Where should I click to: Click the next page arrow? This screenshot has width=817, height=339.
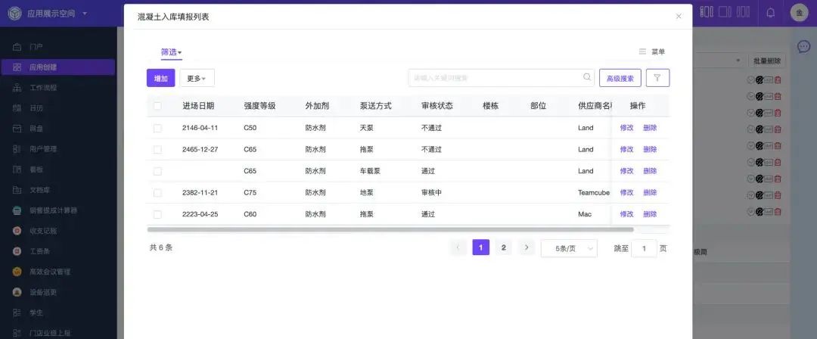pos(527,247)
